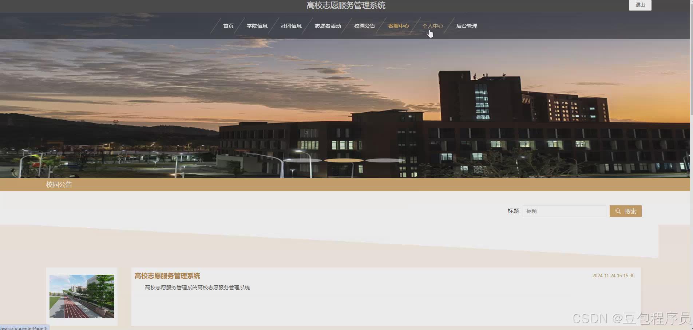Open the 社团信息 menu item

[291, 26]
